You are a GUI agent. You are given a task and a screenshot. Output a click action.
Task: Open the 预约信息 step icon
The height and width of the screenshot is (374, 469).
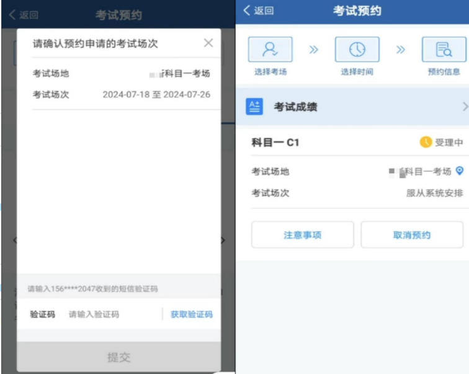444,50
